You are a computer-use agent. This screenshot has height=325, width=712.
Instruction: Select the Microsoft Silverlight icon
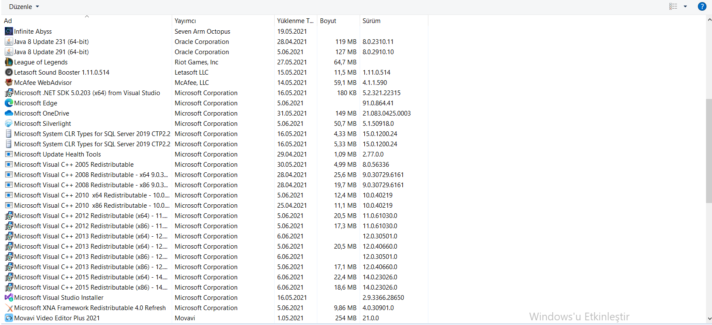pos(9,123)
